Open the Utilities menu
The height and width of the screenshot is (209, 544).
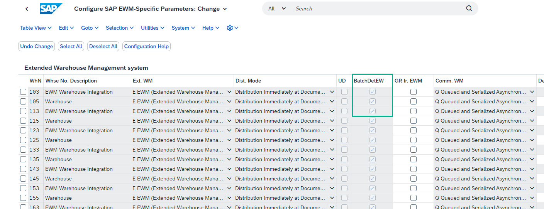(153, 28)
